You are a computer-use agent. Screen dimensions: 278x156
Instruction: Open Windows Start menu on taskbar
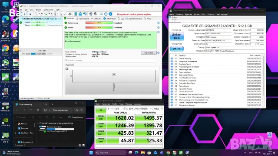(x=91, y=153)
